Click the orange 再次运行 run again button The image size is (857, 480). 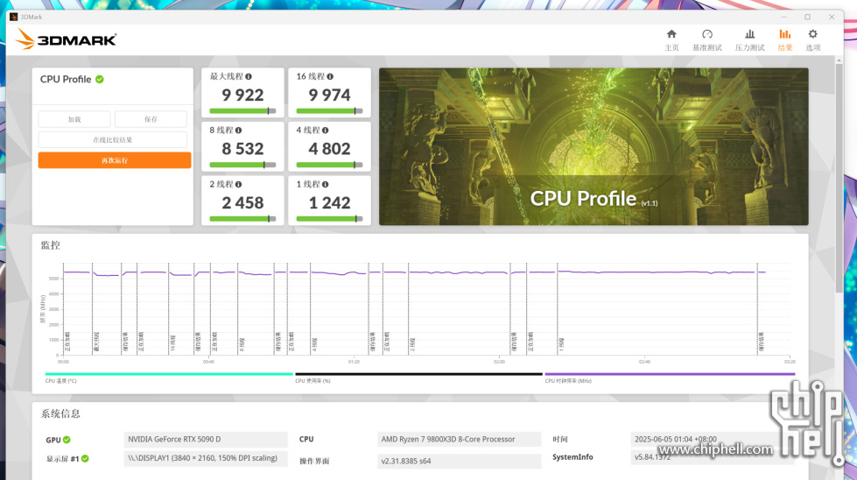click(x=115, y=160)
